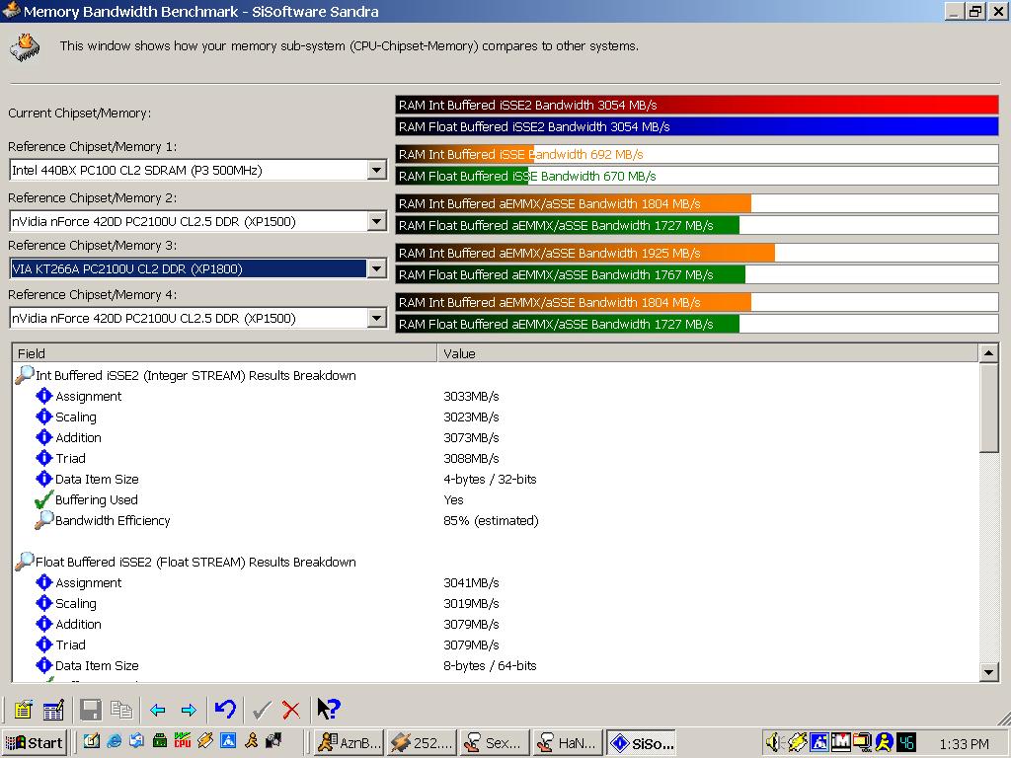Click the Buffering Used Yes value
Screen dimensions: 1011x758
coord(453,500)
